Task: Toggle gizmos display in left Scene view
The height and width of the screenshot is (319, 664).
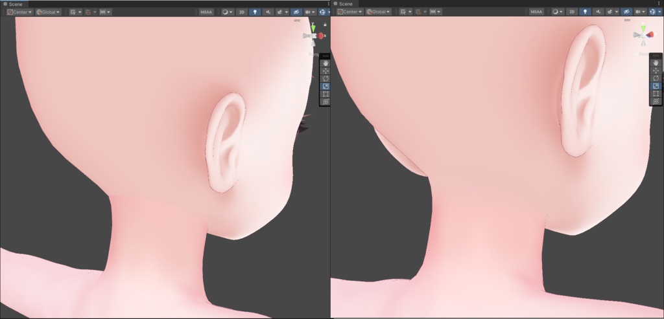Action: click(323, 12)
